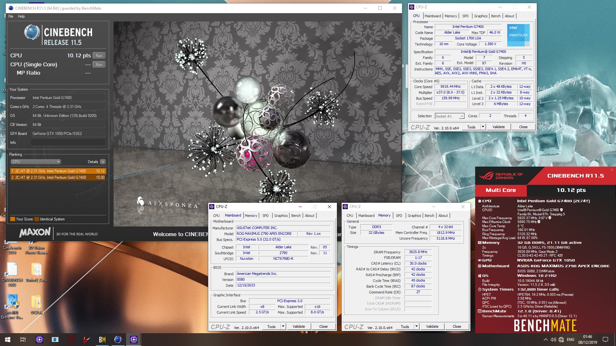Expand Tools arrow in CPU-Z Memory window
Viewport: 616px width, 346px height.
coord(416,326)
